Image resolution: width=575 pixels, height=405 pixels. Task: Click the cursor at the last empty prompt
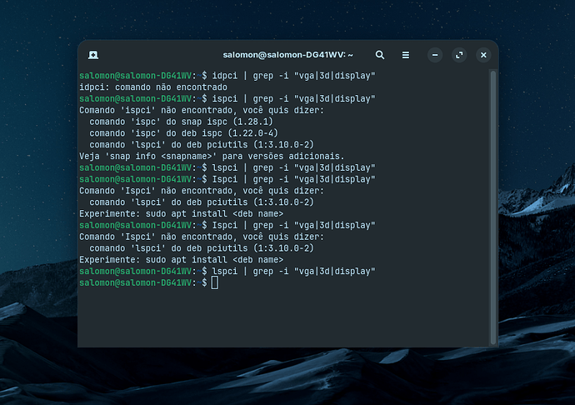pos(215,283)
